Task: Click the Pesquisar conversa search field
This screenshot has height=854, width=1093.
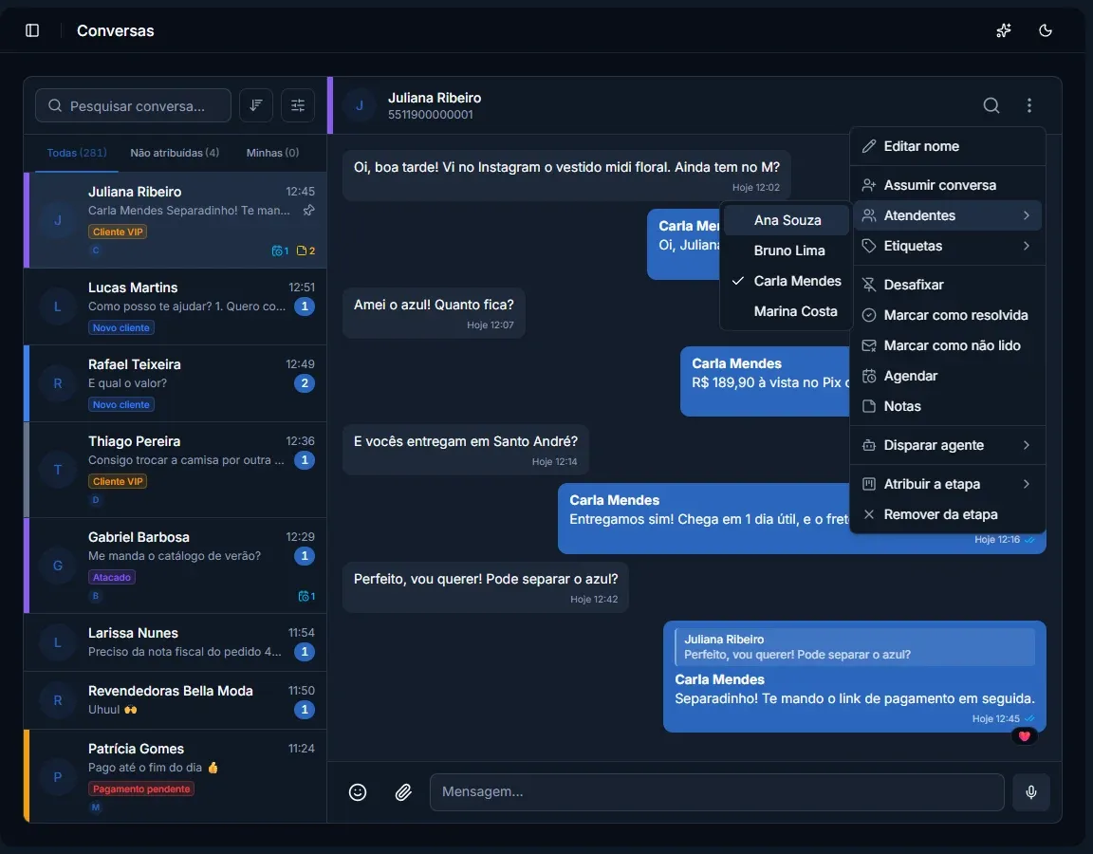Action: click(133, 105)
